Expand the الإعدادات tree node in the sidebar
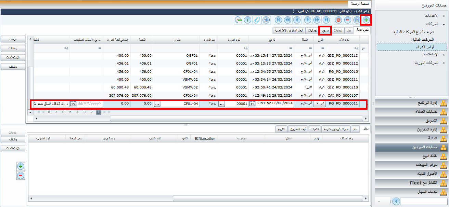This screenshot has width=449, height=207. coord(444,16)
